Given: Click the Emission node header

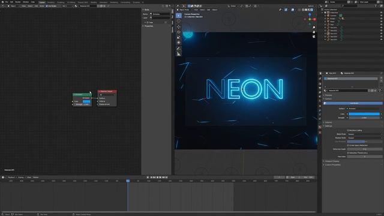Looking at the screenshot, I should (x=82, y=94).
